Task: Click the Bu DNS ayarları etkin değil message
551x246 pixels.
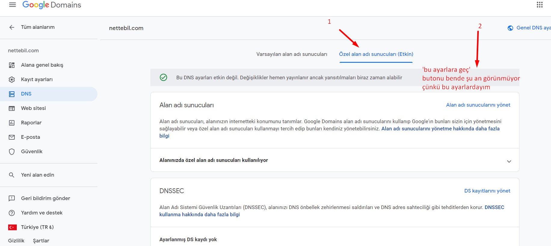Action: [289, 77]
